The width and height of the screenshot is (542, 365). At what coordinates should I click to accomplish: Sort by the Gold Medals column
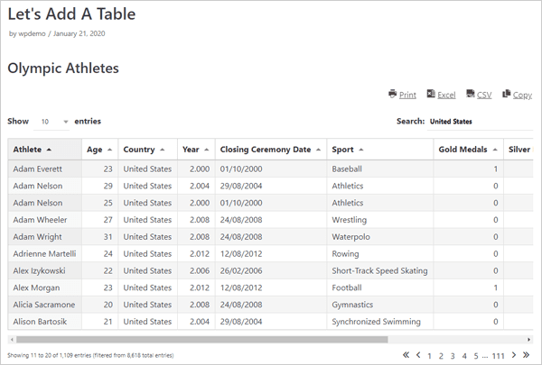click(468, 150)
